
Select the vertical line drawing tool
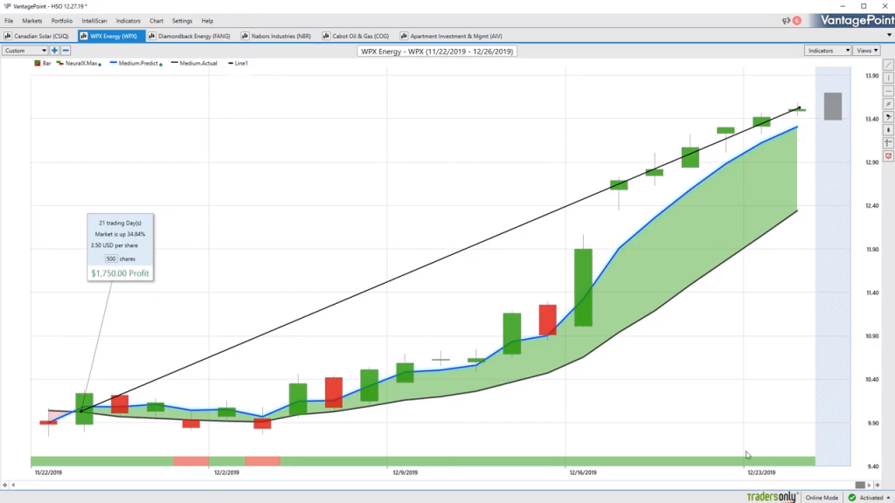(888, 78)
